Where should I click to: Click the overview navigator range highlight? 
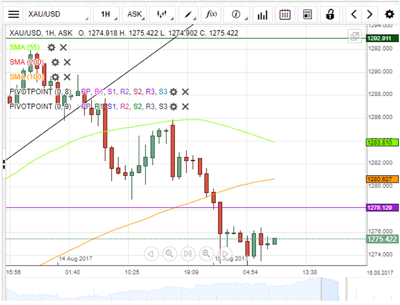pos(330,290)
